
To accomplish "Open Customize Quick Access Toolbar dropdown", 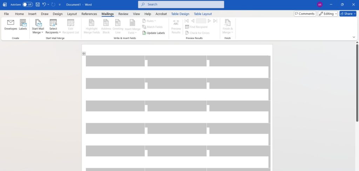I will click(60, 5).
